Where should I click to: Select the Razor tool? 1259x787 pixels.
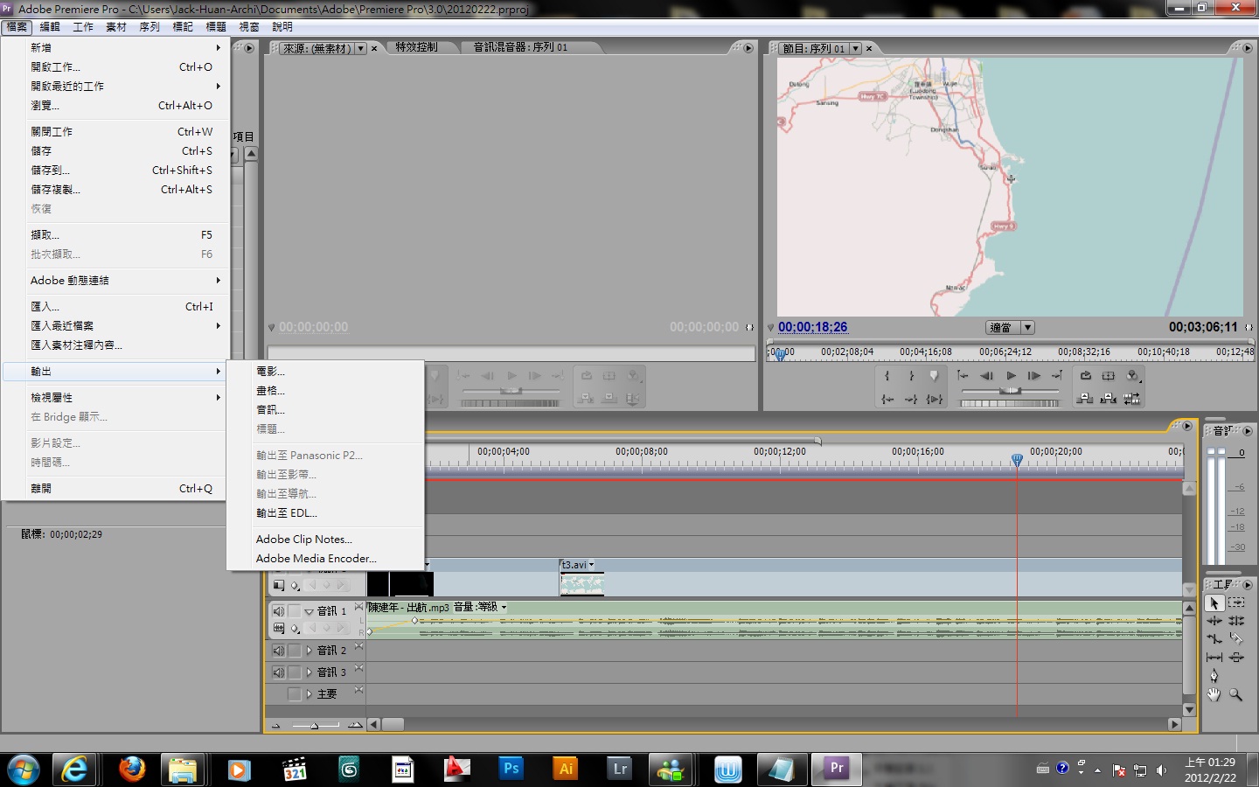click(x=1236, y=639)
